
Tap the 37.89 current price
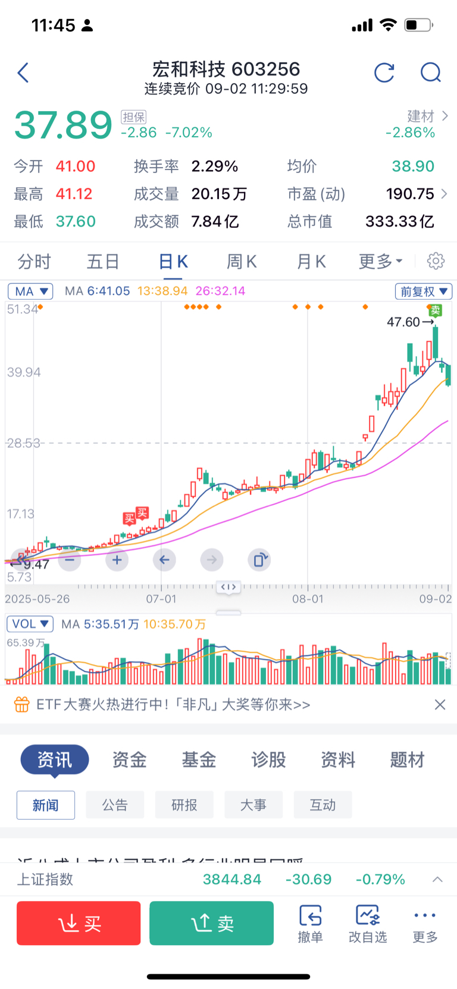pyautogui.click(x=63, y=125)
